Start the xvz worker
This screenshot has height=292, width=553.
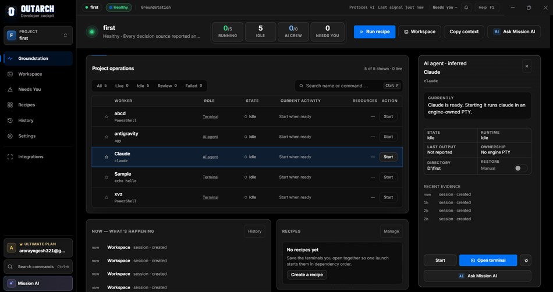pos(388,197)
